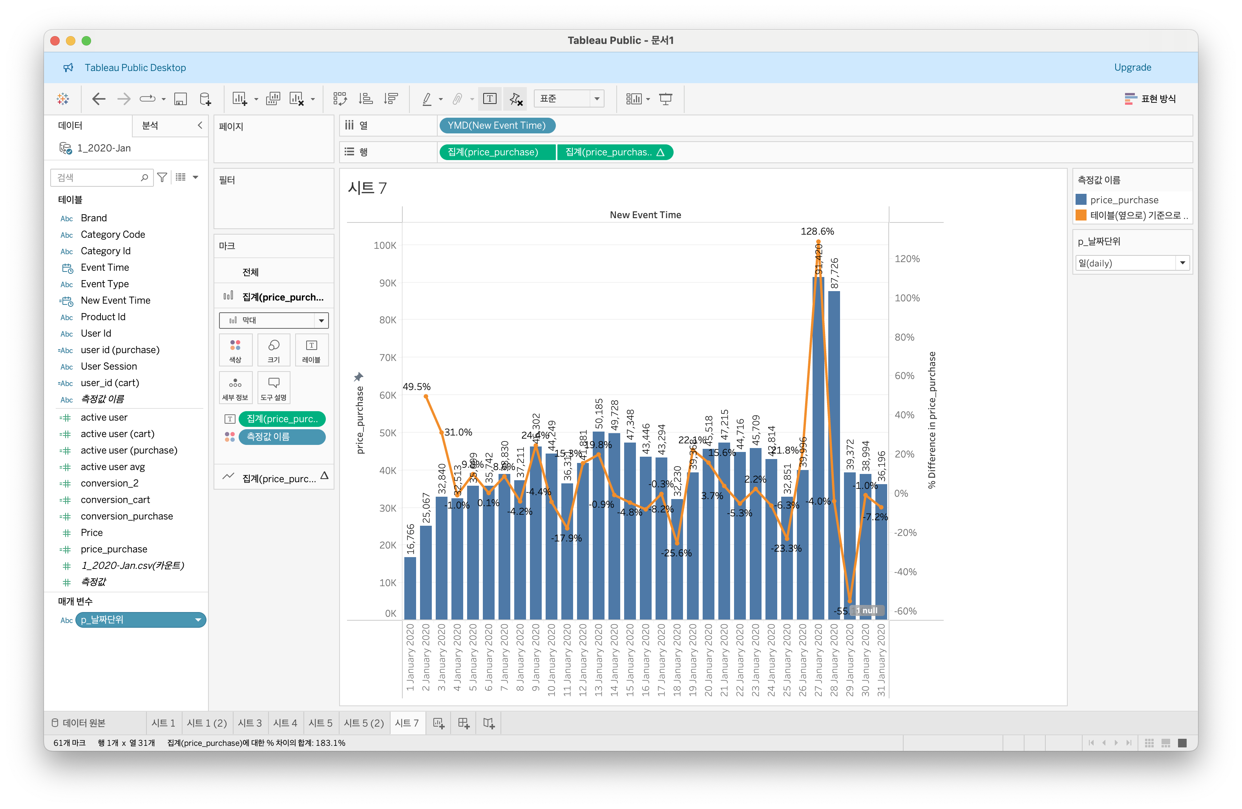Toggle the show mark labels button
The width and height of the screenshot is (1242, 809).
pos(489,98)
